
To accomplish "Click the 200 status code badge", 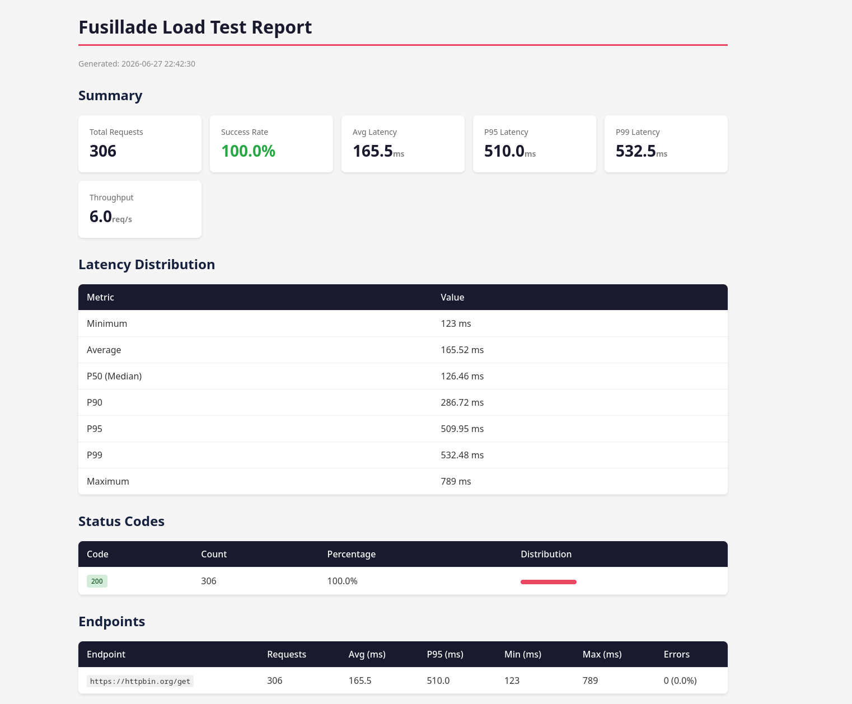I will (97, 581).
